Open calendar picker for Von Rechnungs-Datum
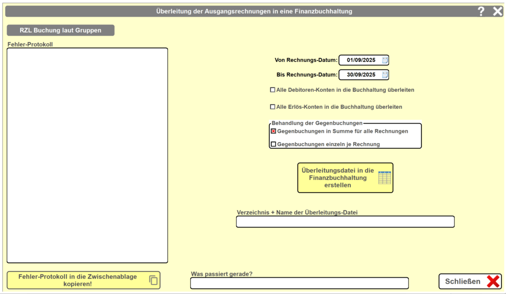This screenshot has width=506, height=294. [x=385, y=60]
